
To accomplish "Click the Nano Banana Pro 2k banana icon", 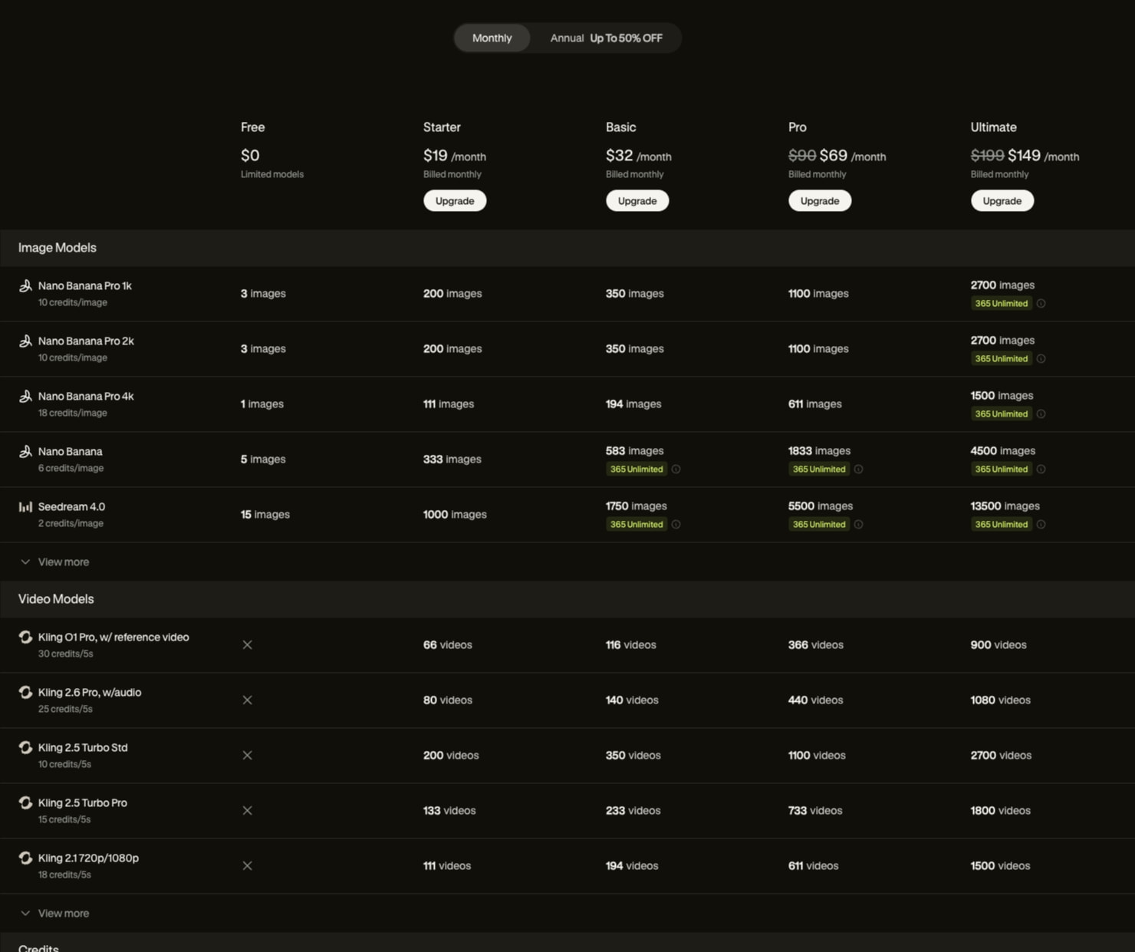I will tap(25, 341).
